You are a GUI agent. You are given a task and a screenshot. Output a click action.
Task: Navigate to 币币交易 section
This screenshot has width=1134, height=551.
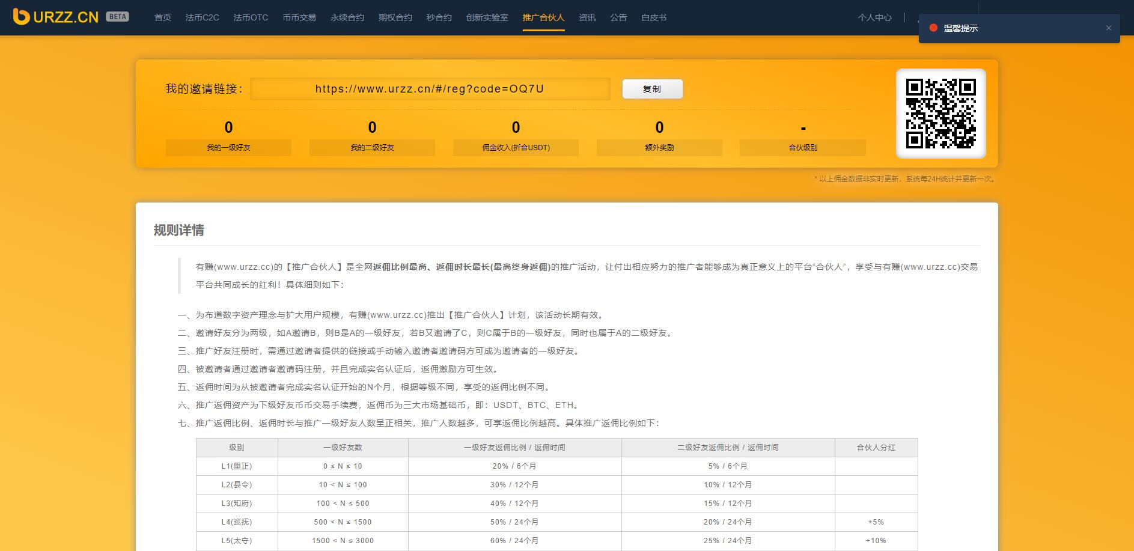click(x=299, y=17)
